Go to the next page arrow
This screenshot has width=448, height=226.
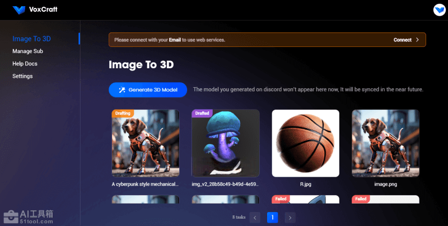(290, 218)
